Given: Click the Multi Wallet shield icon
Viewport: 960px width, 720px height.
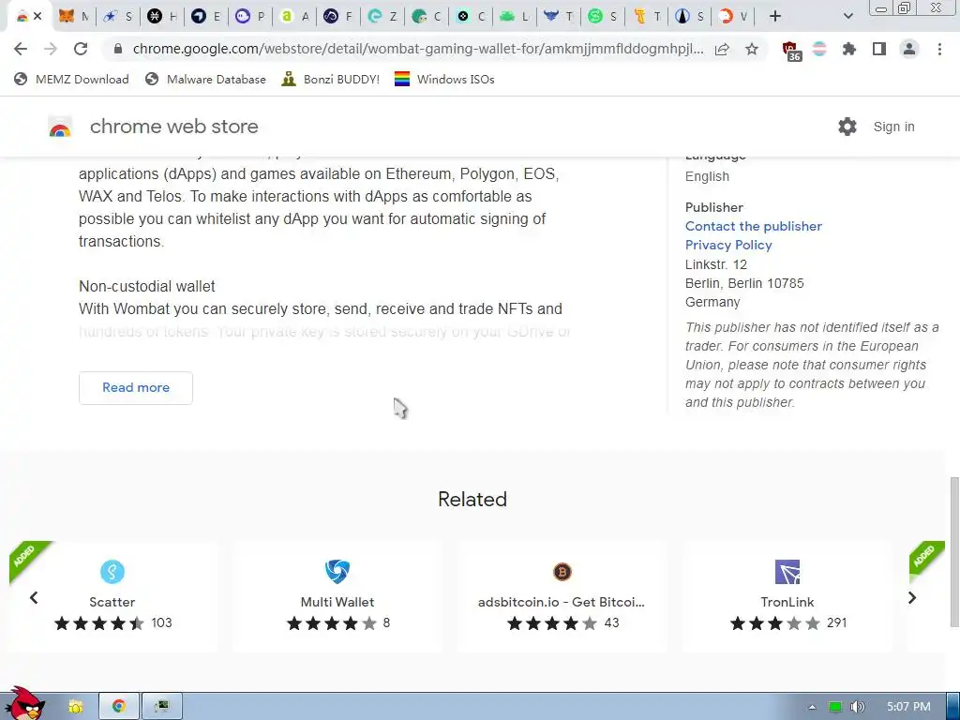Looking at the screenshot, I should coord(337,572).
